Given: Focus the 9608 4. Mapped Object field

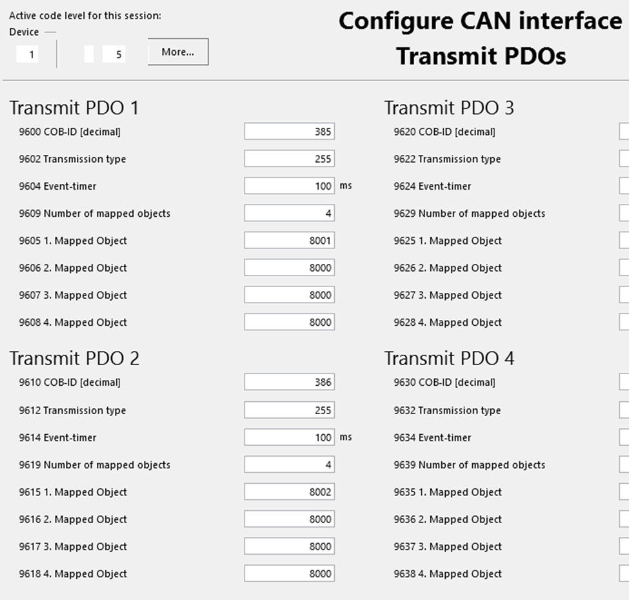Looking at the screenshot, I should click(x=289, y=322).
